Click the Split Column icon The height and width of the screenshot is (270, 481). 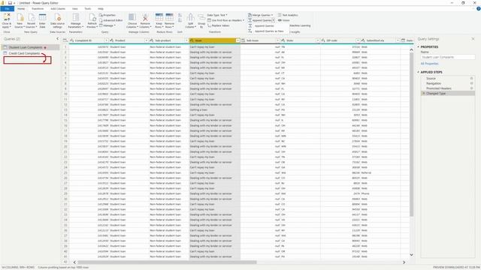click(x=190, y=17)
